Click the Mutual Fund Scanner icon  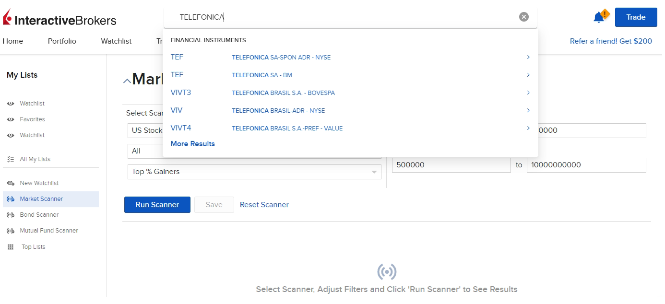(x=11, y=231)
